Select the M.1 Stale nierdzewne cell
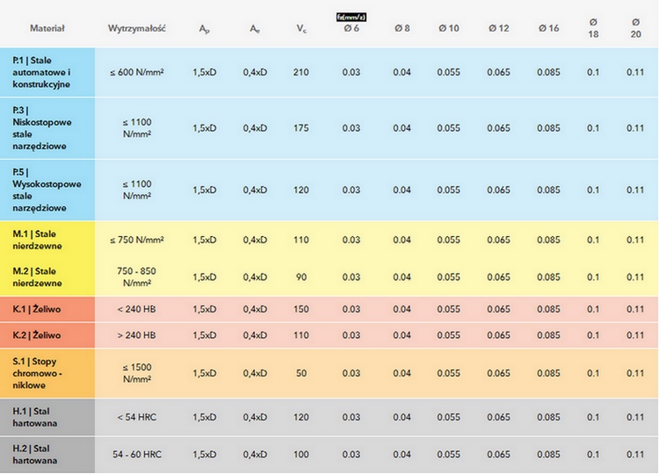This screenshot has width=659, height=474. (x=47, y=240)
